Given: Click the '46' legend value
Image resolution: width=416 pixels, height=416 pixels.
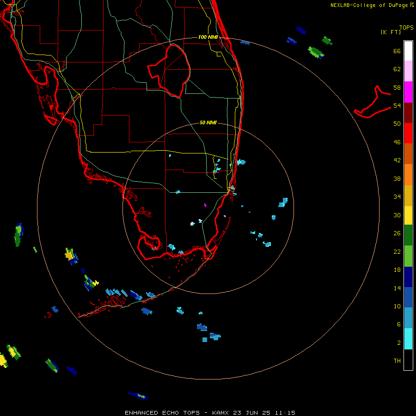Looking at the screenshot, I should click(x=397, y=142).
